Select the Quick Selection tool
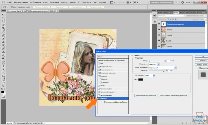Image resolution: width=208 pixels, height=125 pixels. pos(3,25)
